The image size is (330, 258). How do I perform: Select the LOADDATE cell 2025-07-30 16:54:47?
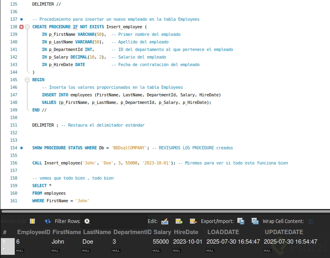(x=233, y=242)
